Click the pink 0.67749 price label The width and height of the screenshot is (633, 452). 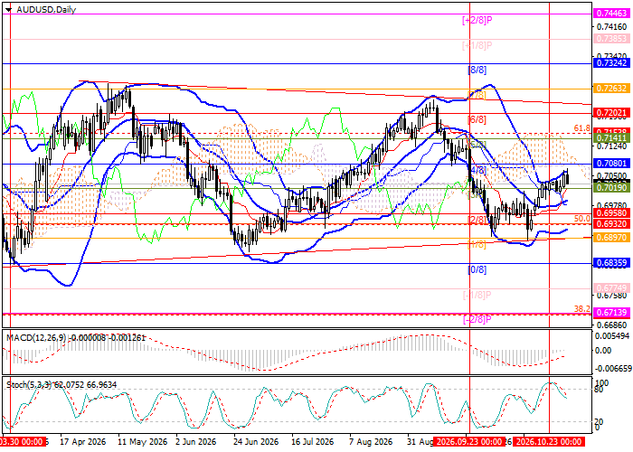pos(611,288)
